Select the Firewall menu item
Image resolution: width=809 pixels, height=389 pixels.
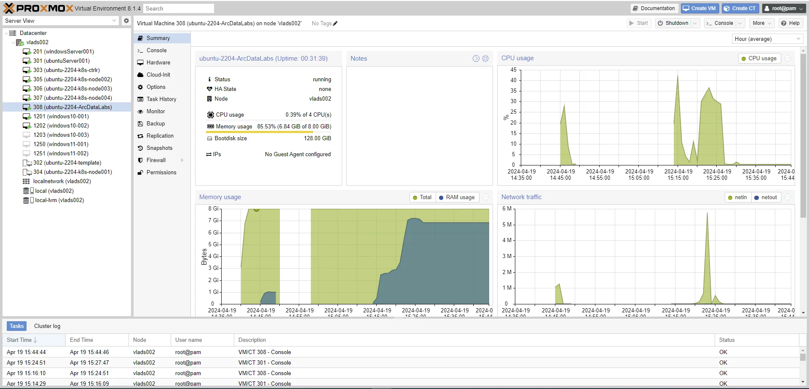162,160
